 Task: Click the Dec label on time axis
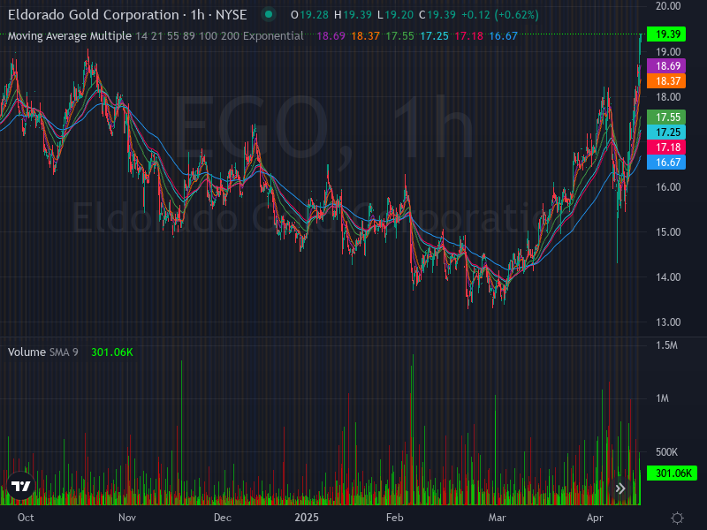tap(223, 518)
